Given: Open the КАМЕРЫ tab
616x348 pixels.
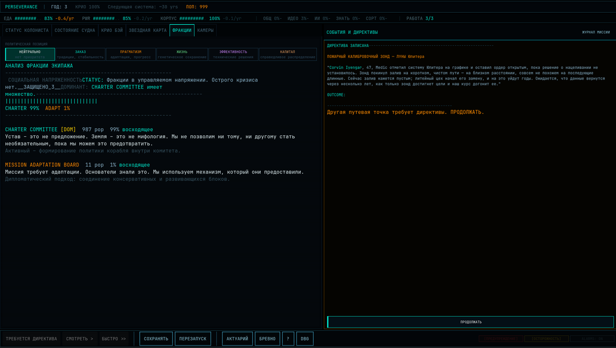Looking at the screenshot, I should point(205,30).
